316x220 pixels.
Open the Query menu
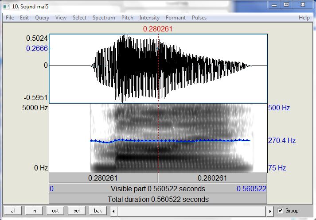[42, 18]
